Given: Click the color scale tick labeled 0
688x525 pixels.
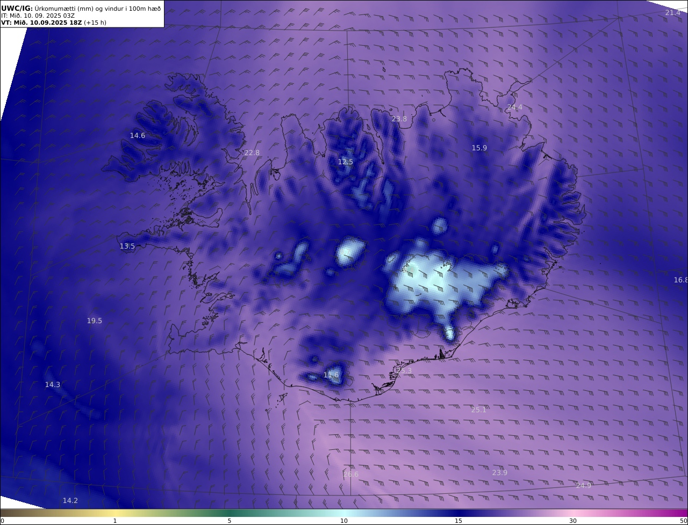Looking at the screenshot, I should click(x=2, y=521).
